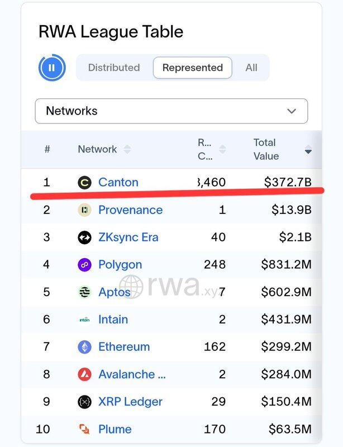Open the Networks dropdown selector

coord(171,111)
